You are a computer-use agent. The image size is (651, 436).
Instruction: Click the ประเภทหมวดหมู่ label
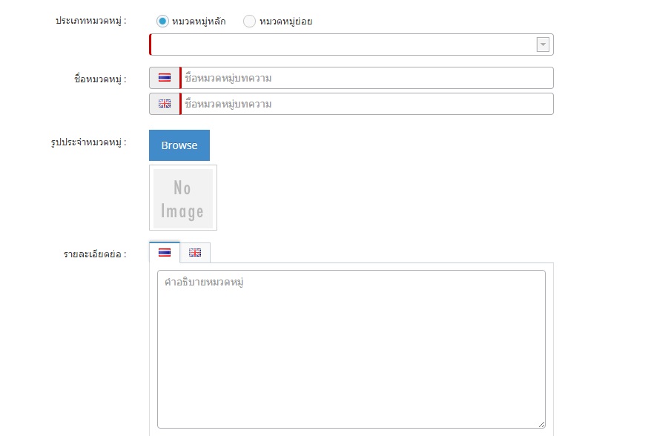click(91, 21)
